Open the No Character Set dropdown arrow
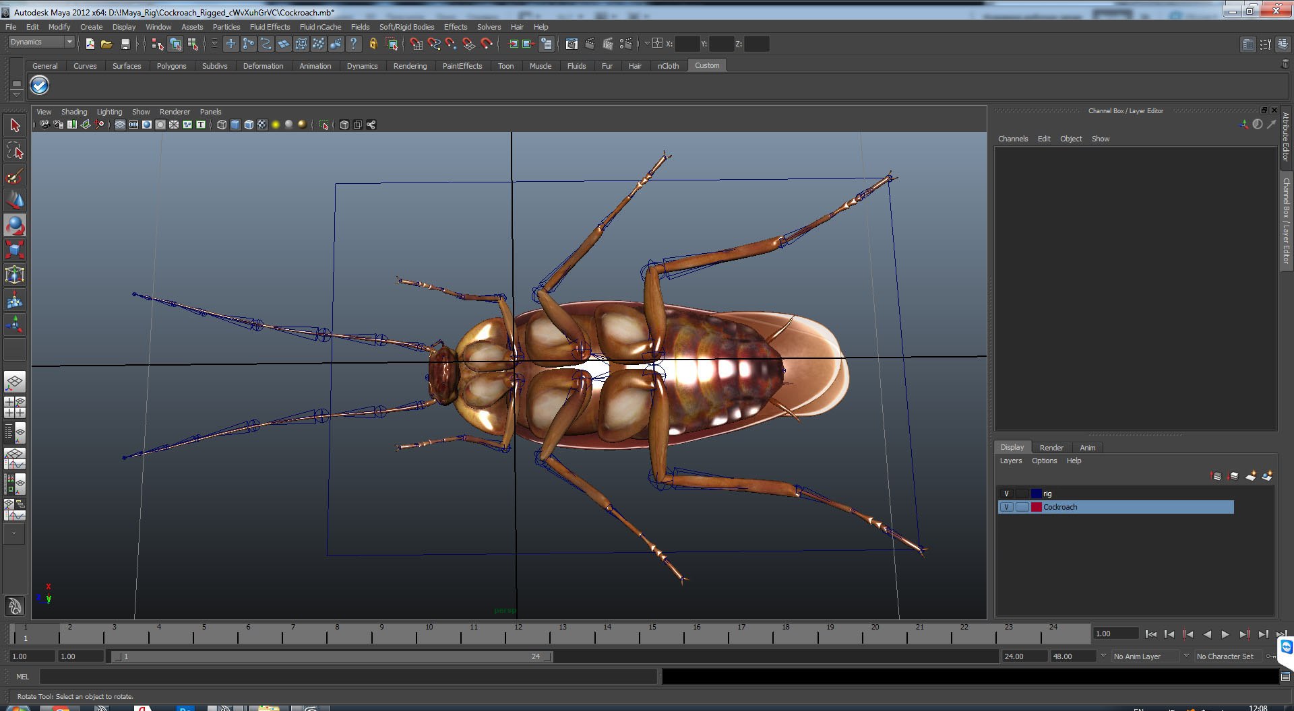This screenshot has height=711, width=1294. [1186, 656]
